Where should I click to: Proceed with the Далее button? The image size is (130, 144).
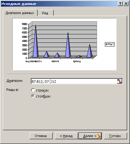(90, 136)
